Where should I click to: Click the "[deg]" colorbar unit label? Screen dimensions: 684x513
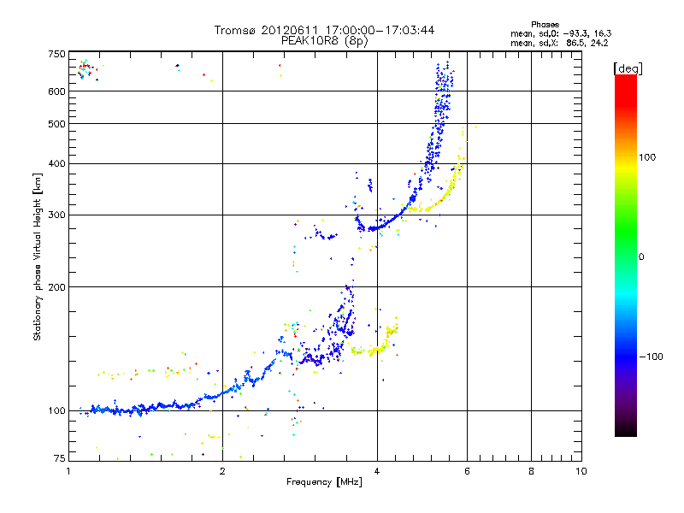(628, 68)
